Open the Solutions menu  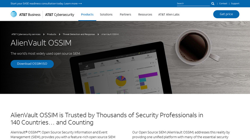click(x=106, y=15)
